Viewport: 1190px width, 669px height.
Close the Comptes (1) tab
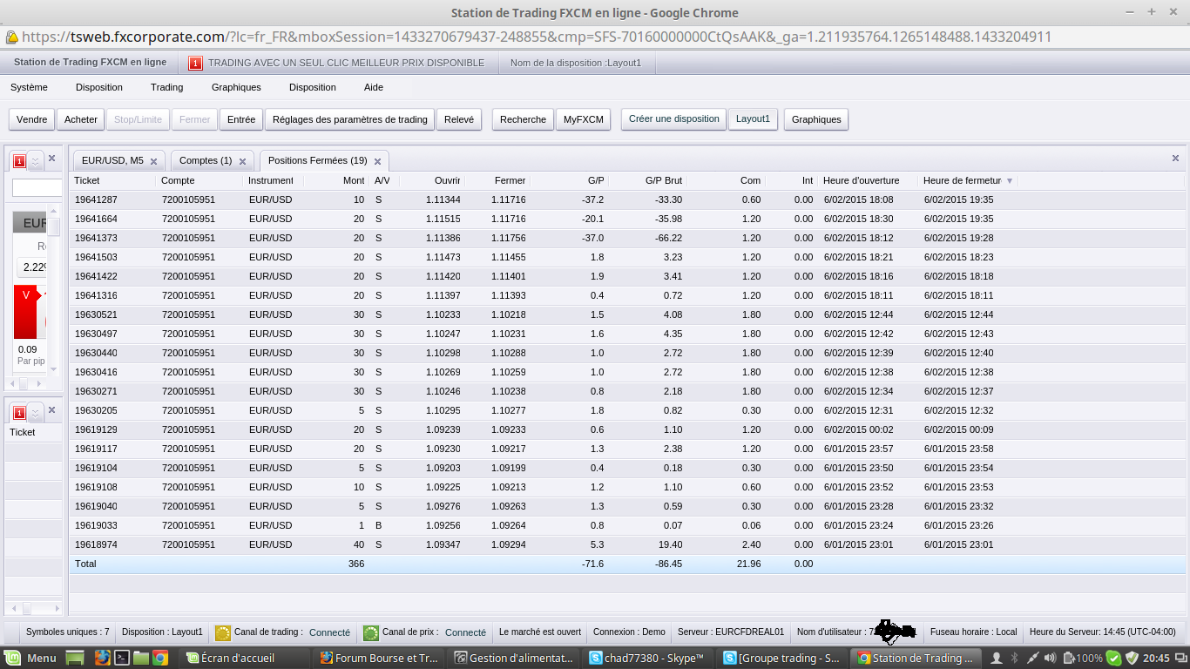(243, 161)
